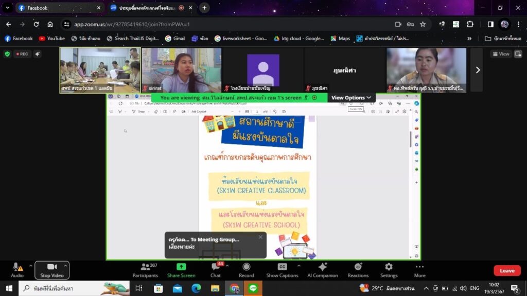
Task: Click the AI sparkle icon next to REC
Action: (x=37, y=53)
